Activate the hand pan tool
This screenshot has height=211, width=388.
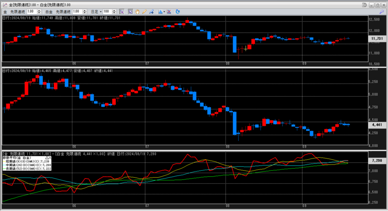(x=137, y=11)
